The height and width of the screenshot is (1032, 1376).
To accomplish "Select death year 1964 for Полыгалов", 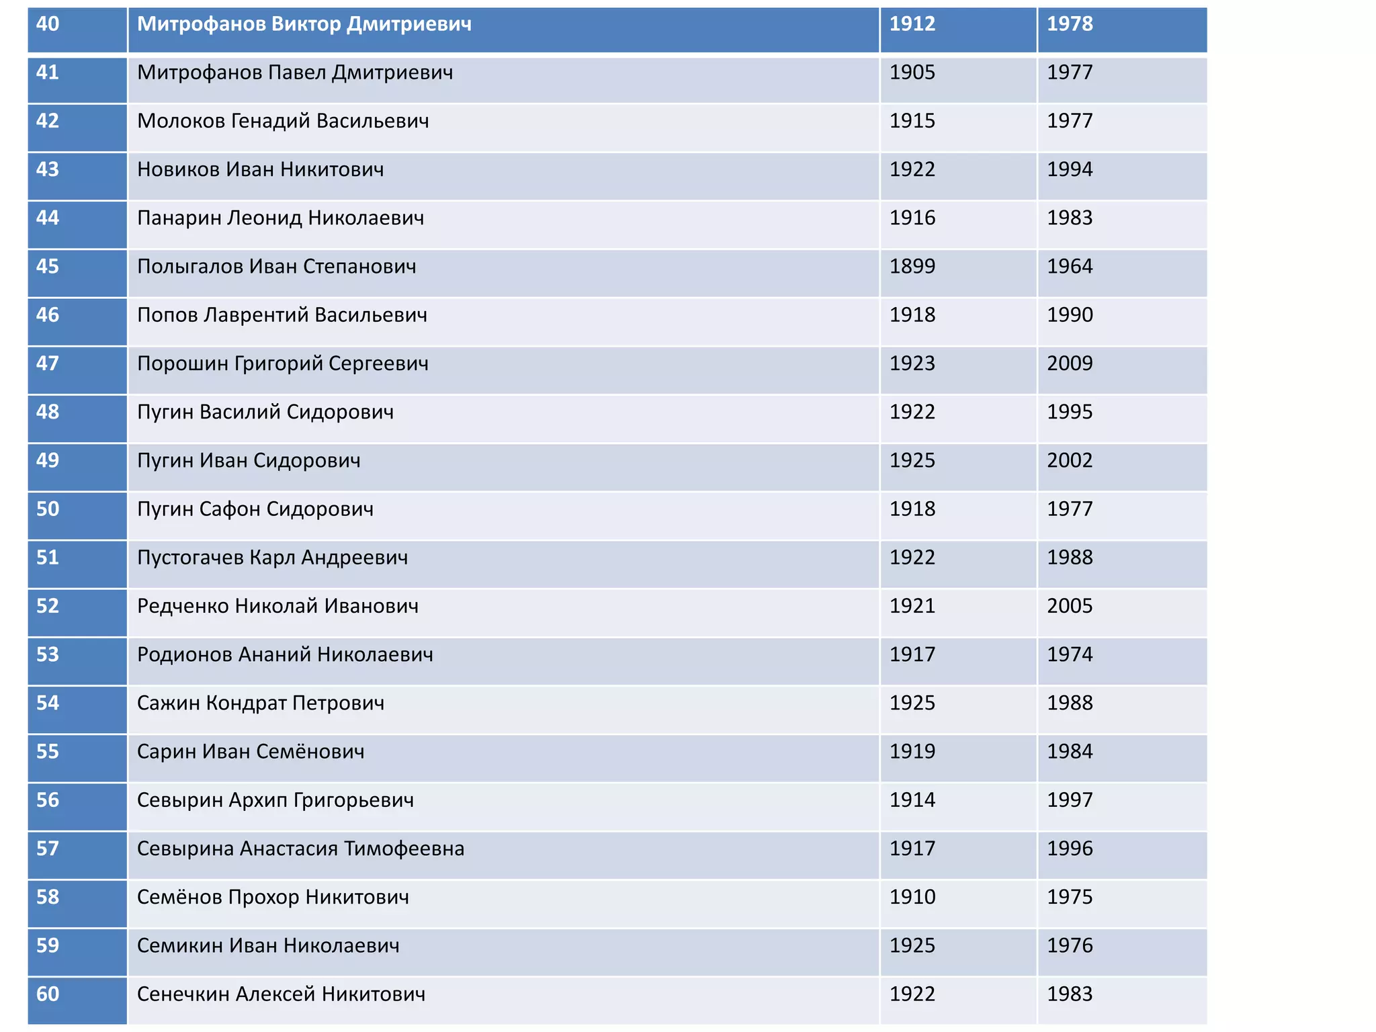I will pos(1070,267).
